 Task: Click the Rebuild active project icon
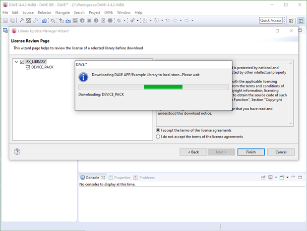(29, 20)
